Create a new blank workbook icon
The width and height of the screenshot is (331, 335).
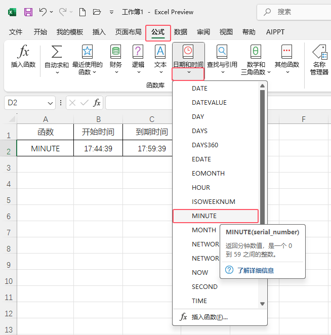[82, 12]
